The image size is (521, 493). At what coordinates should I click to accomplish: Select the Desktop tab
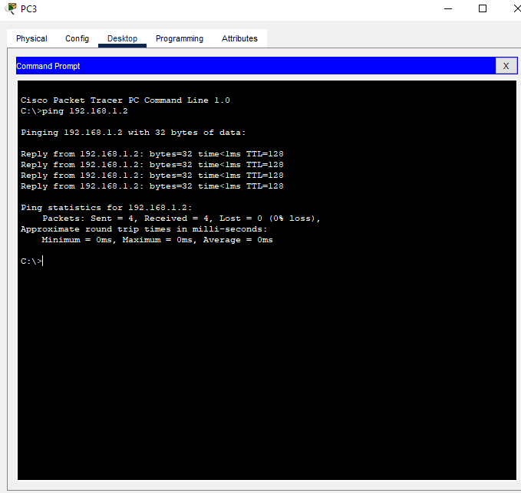tap(122, 38)
